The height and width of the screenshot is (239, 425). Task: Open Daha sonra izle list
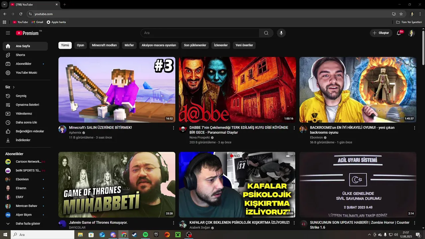click(x=25, y=122)
